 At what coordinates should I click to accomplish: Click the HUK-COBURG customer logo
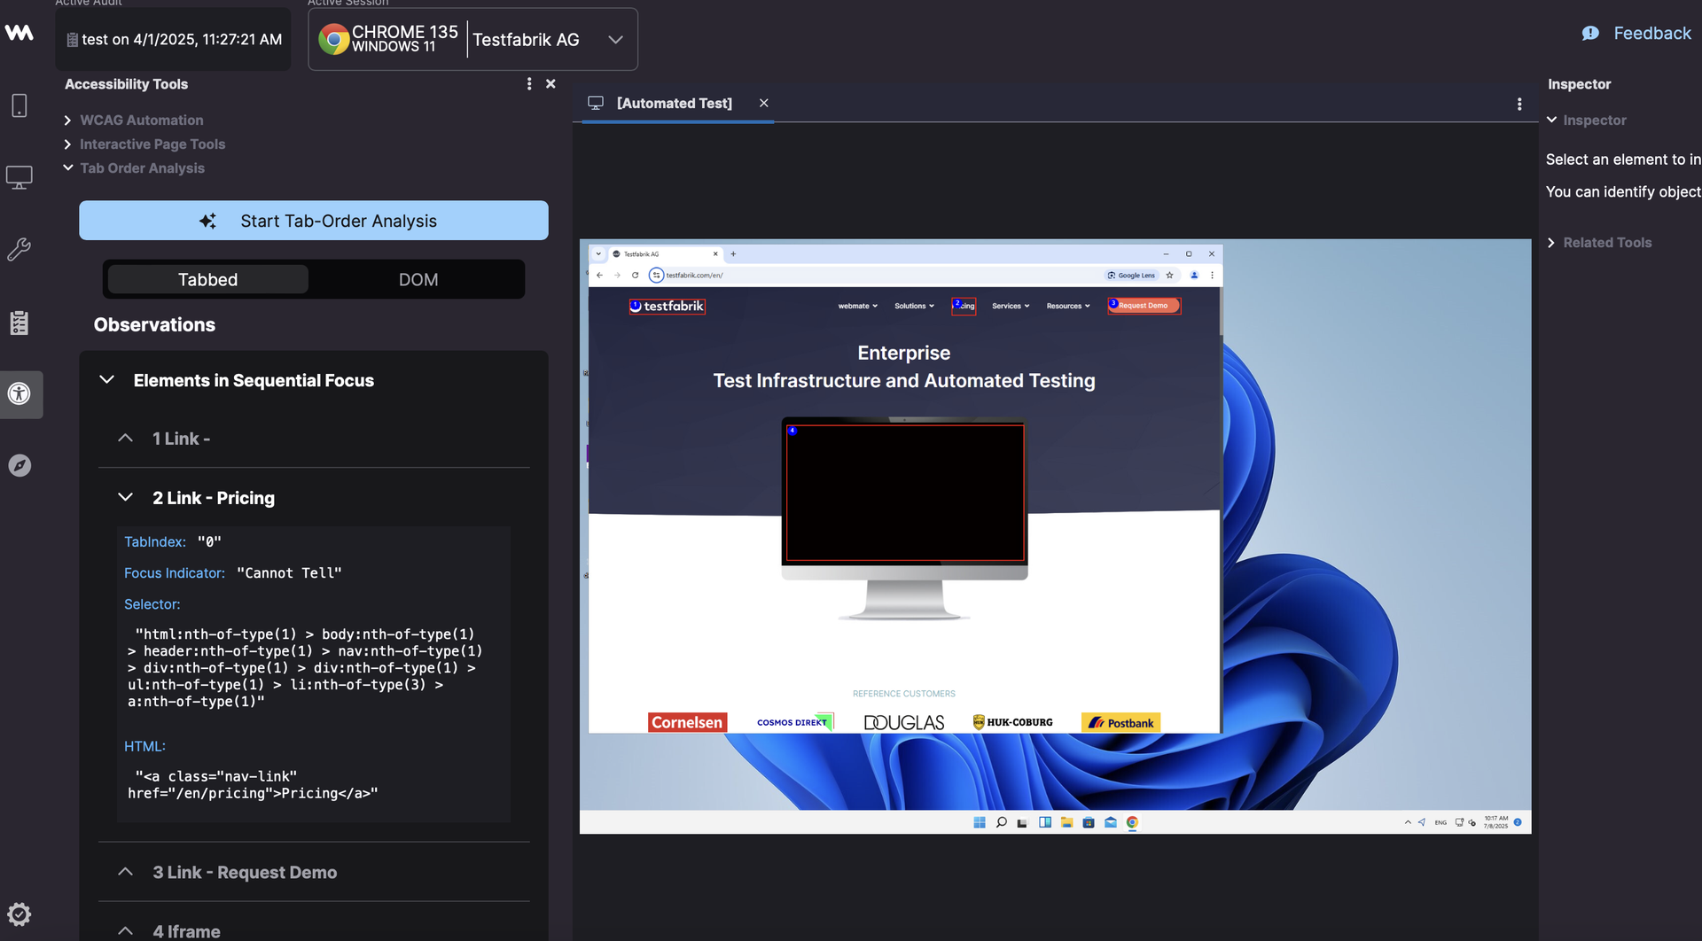pyautogui.click(x=1012, y=722)
